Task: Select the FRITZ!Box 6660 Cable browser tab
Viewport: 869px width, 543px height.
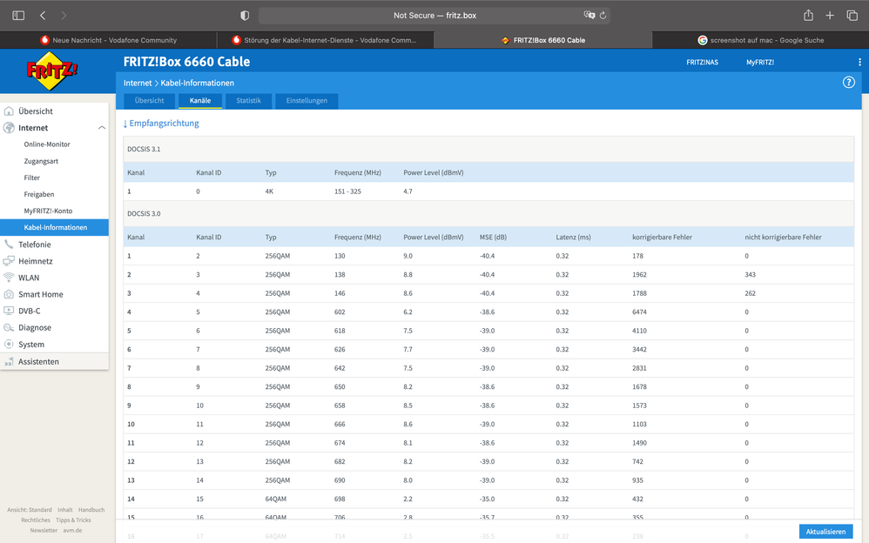Action: point(543,40)
